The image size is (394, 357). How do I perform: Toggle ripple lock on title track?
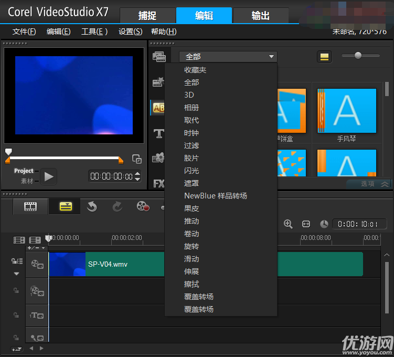coord(16,315)
